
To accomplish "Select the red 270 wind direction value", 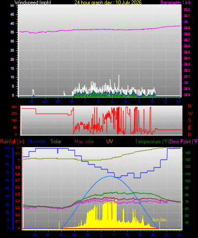I will [14, 114].
